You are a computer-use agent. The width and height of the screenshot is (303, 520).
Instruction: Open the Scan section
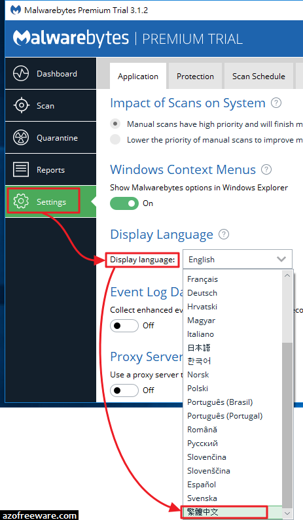[x=51, y=106]
